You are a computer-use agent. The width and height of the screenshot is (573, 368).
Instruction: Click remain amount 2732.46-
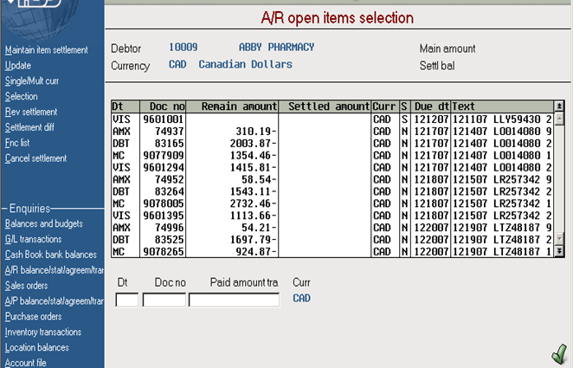click(253, 203)
